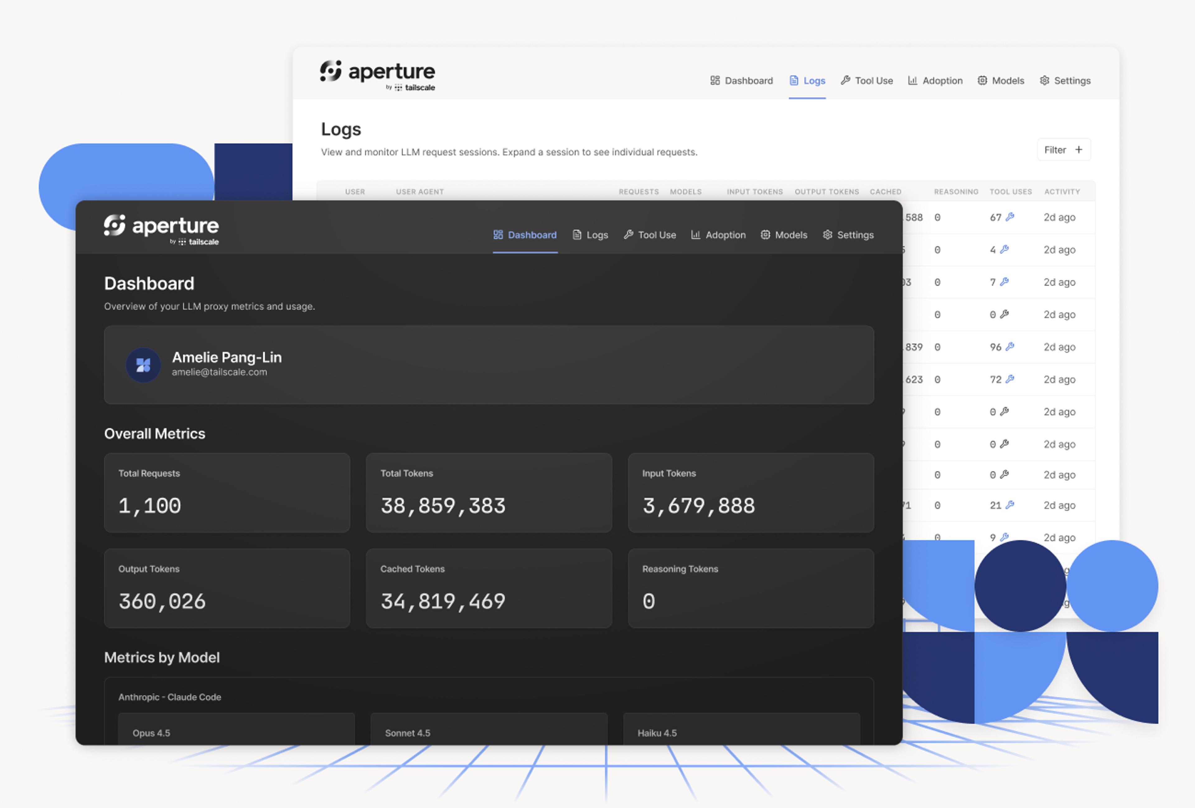Click the Metrics by Model heading
Viewport: 1195px width, 808px height.
[x=162, y=658]
